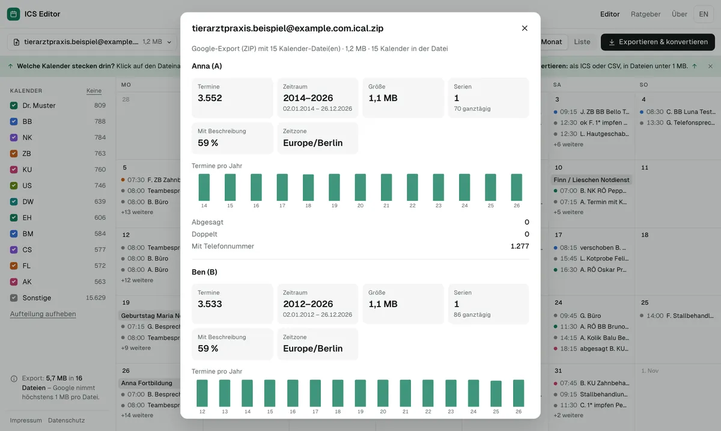Open the Impressum link

26,420
